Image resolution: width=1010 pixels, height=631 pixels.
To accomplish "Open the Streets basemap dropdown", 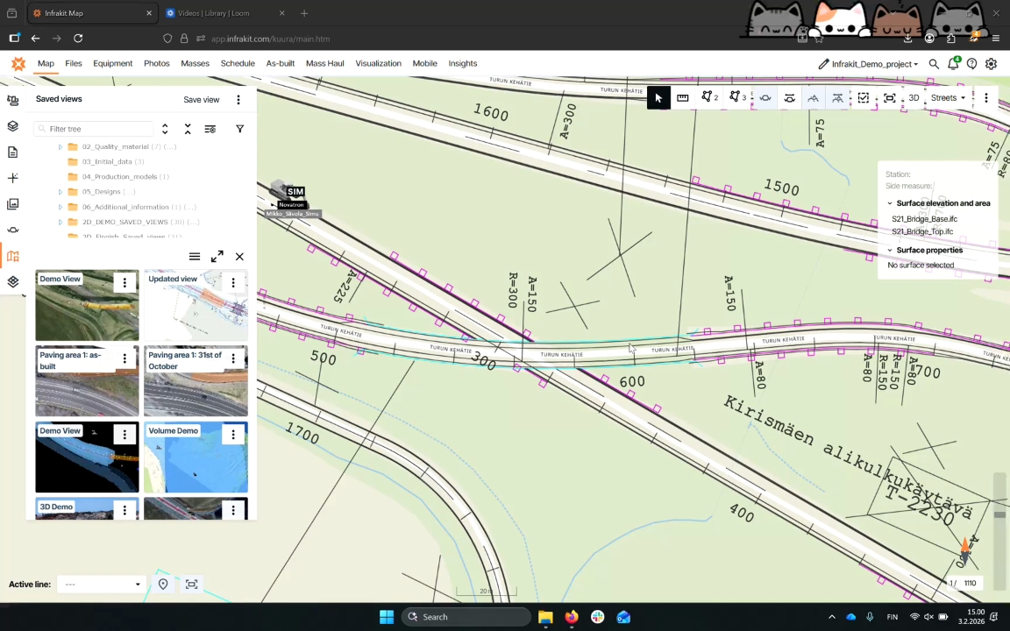I will pos(947,98).
